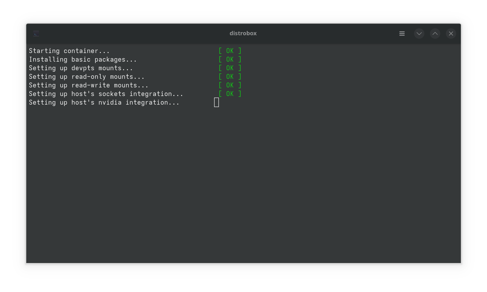The image size is (487, 292).
Task: Click the OK mark for Installing basic packages
Action: click(x=230, y=59)
